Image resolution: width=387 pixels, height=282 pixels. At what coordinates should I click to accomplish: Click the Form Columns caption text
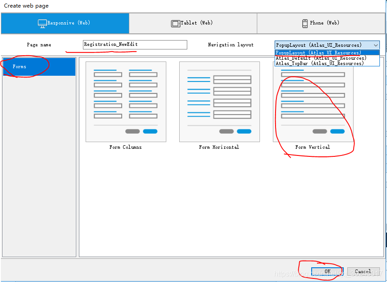[126, 147]
